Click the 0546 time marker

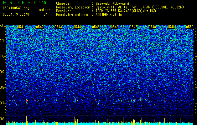pos(115,27)
